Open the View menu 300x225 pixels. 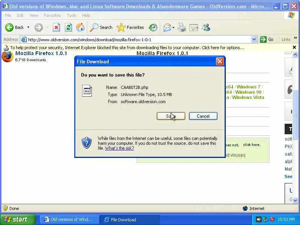(x=34, y=15)
